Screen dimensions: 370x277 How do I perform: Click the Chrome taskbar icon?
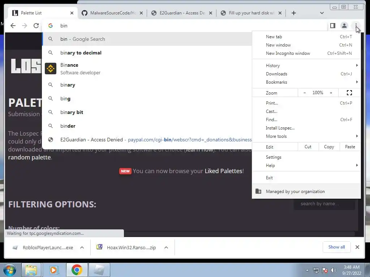point(77,270)
